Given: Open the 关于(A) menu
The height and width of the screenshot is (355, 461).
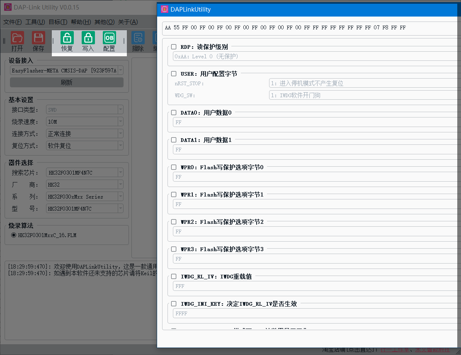Looking at the screenshot, I should pos(128,22).
